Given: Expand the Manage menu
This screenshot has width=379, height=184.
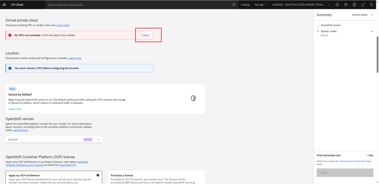Looking at the screenshot, I should click(261, 5).
